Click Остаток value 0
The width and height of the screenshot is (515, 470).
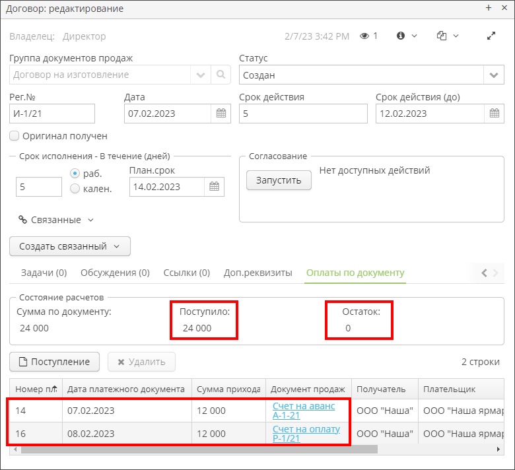pos(348,328)
